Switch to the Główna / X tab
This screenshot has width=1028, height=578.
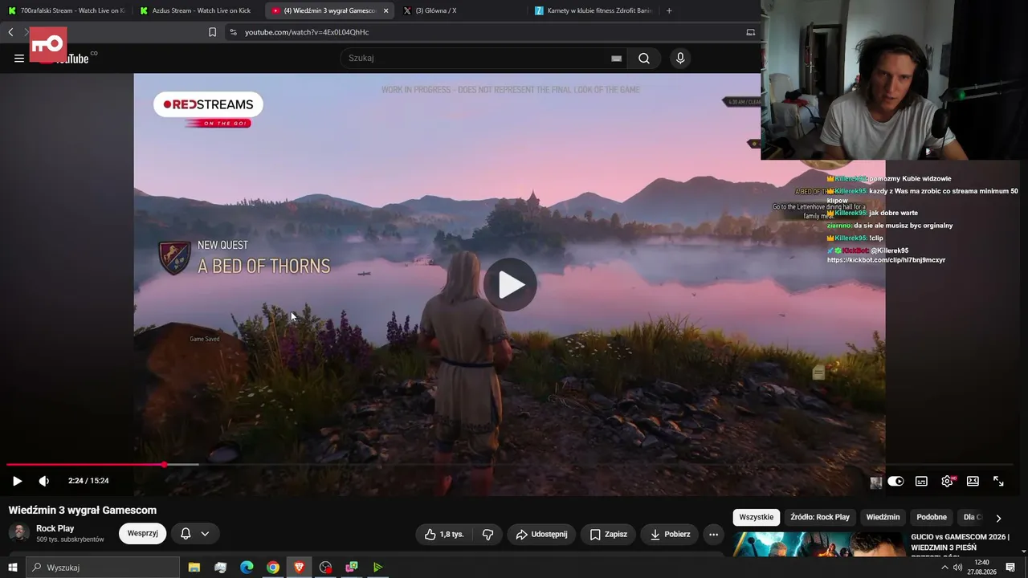(460, 10)
